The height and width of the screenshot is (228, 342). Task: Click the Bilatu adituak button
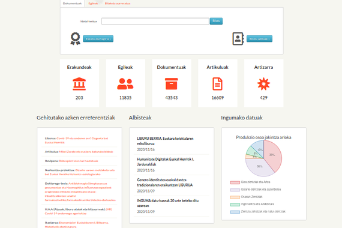pos(259,39)
